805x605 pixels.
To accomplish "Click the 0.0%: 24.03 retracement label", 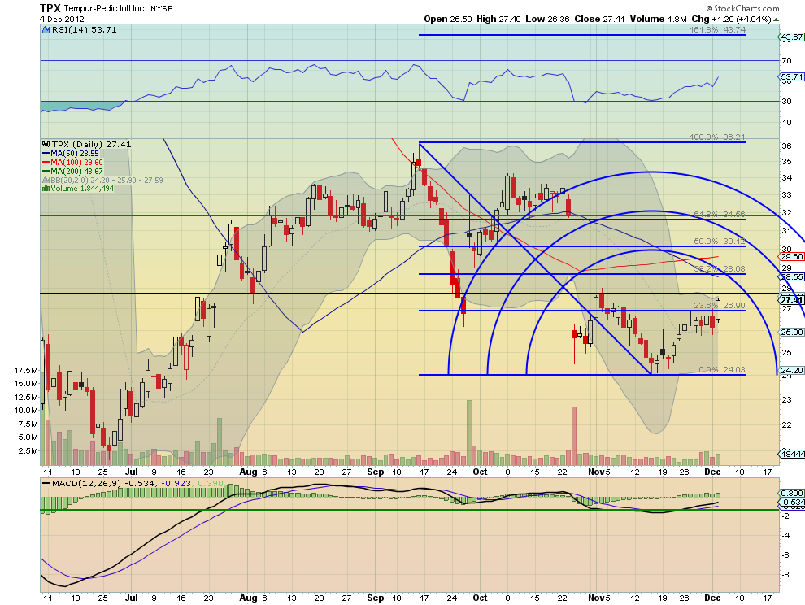I will [x=722, y=370].
